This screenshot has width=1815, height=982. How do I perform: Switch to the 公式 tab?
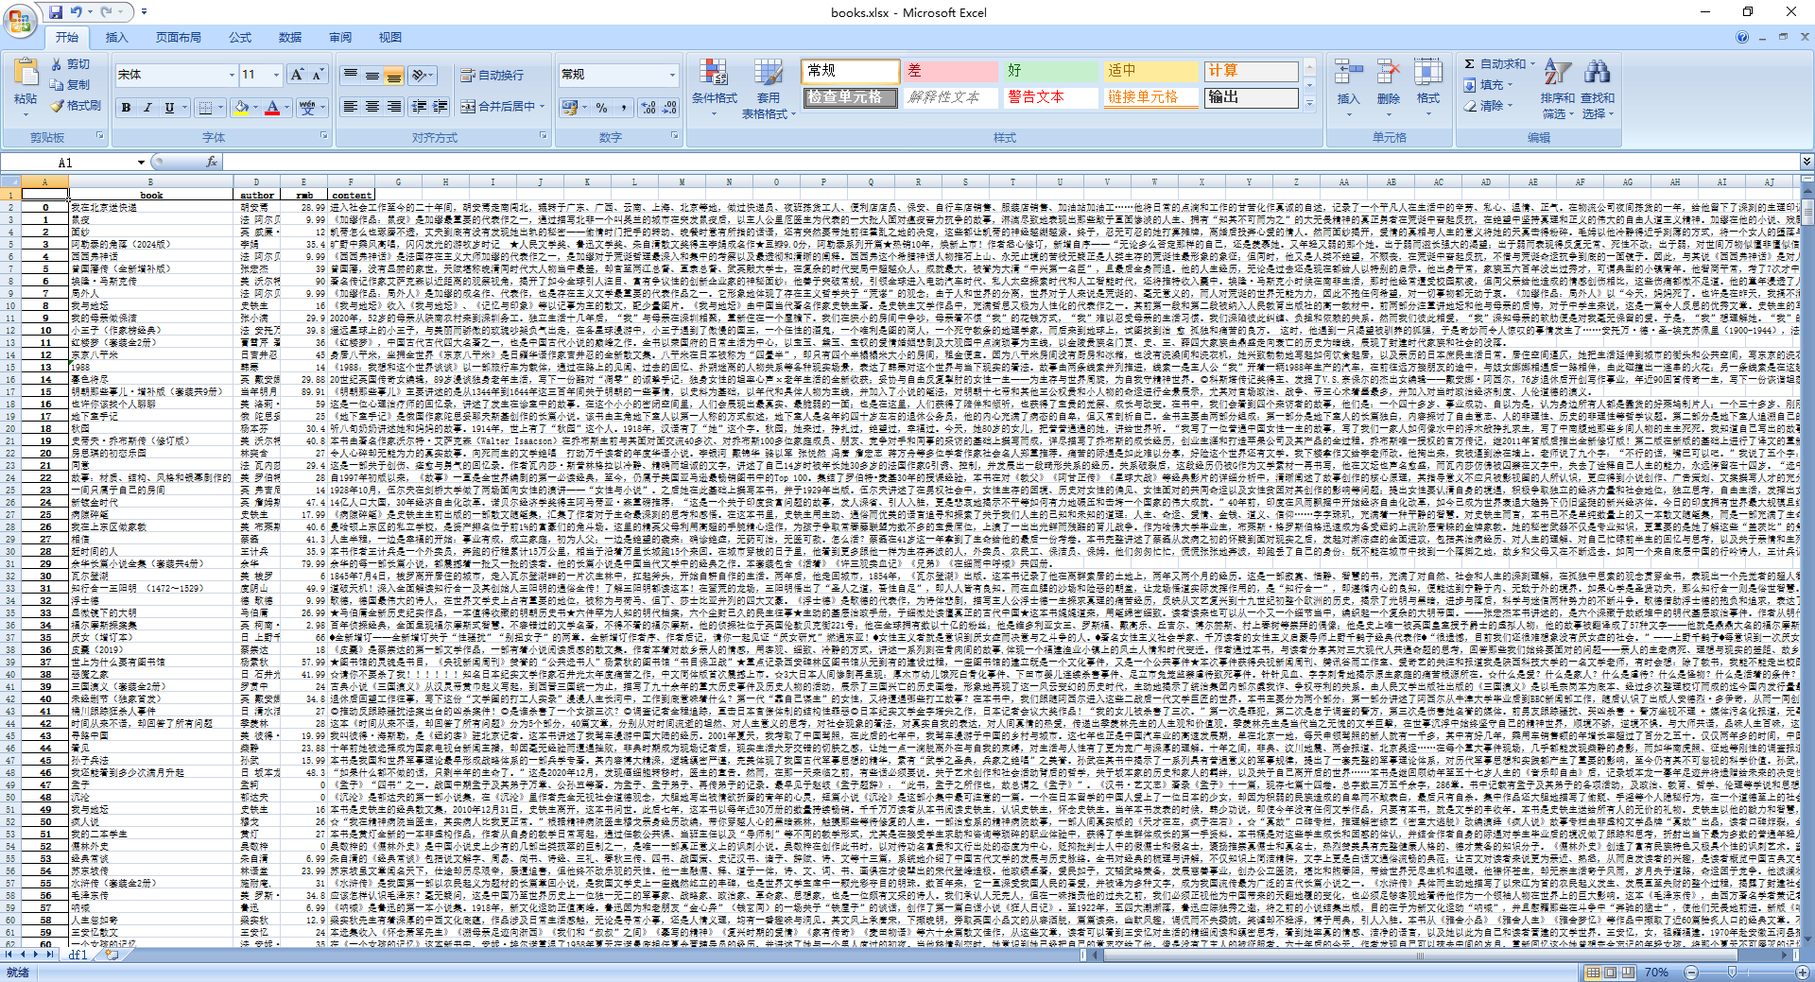240,38
